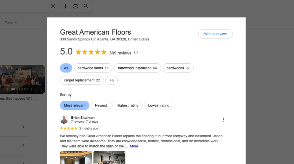Open the first review photo of the entryway

click(76, 157)
